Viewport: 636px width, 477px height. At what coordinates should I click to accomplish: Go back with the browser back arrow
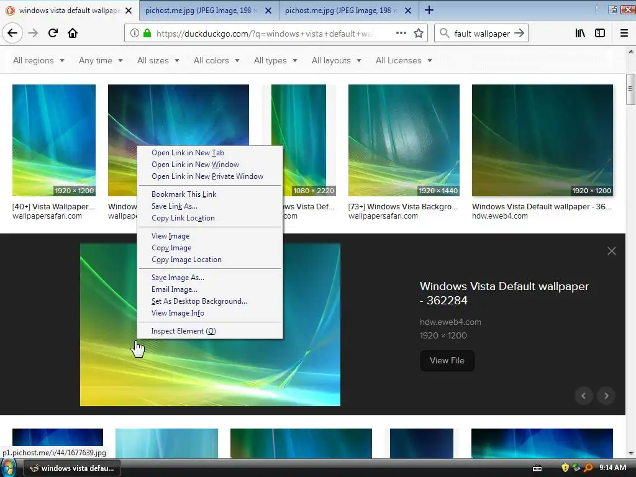coord(12,33)
